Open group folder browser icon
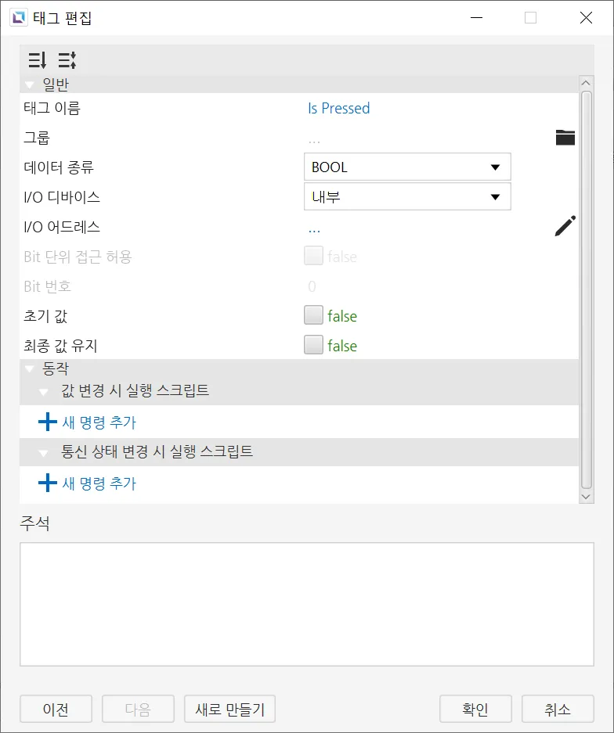This screenshot has width=614, height=733. [x=565, y=138]
